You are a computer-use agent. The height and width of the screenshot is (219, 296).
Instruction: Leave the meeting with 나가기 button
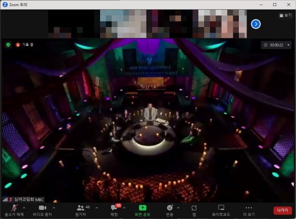pyautogui.click(x=283, y=210)
